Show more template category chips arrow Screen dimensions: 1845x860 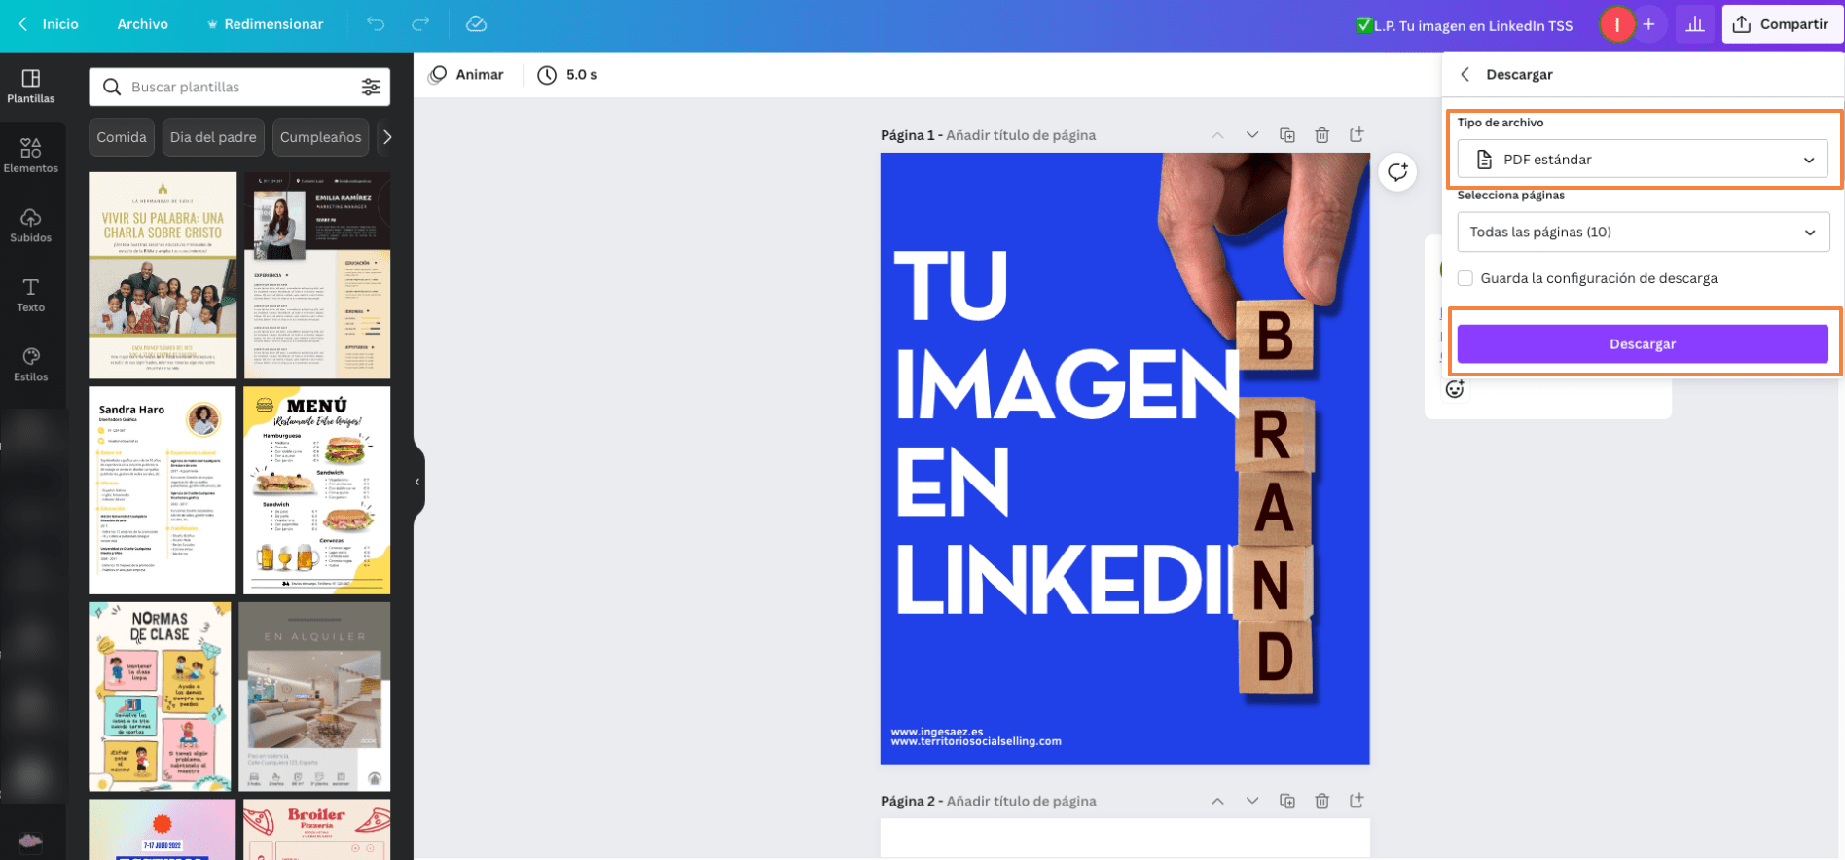[x=387, y=137]
